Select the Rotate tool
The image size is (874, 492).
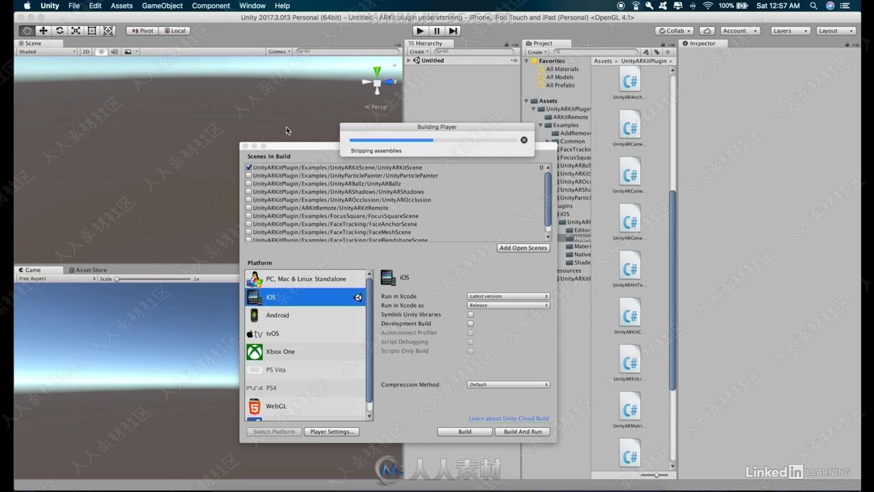pyautogui.click(x=59, y=31)
